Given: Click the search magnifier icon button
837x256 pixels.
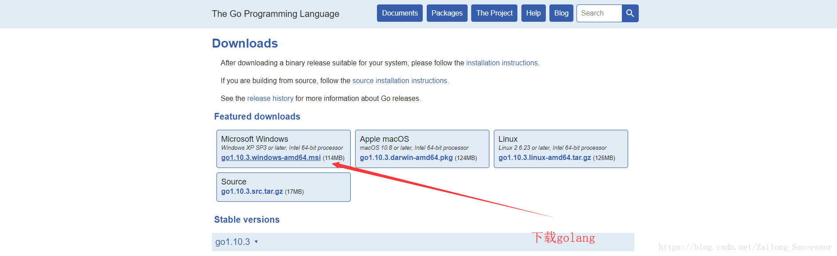Looking at the screenshot, I should pyautogui.click(x=630, y=13).
